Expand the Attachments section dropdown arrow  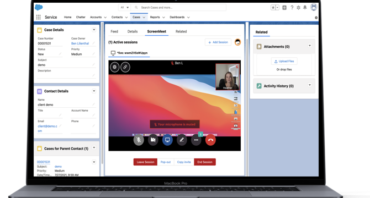point(310,46)
